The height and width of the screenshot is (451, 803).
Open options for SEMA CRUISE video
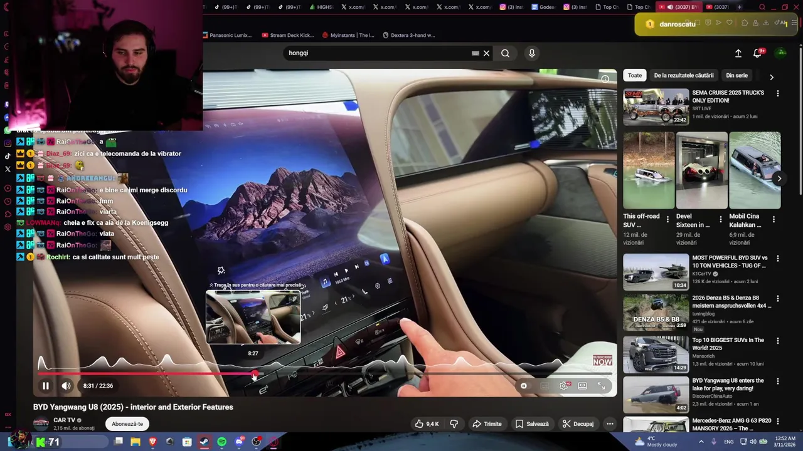point(778,93)
